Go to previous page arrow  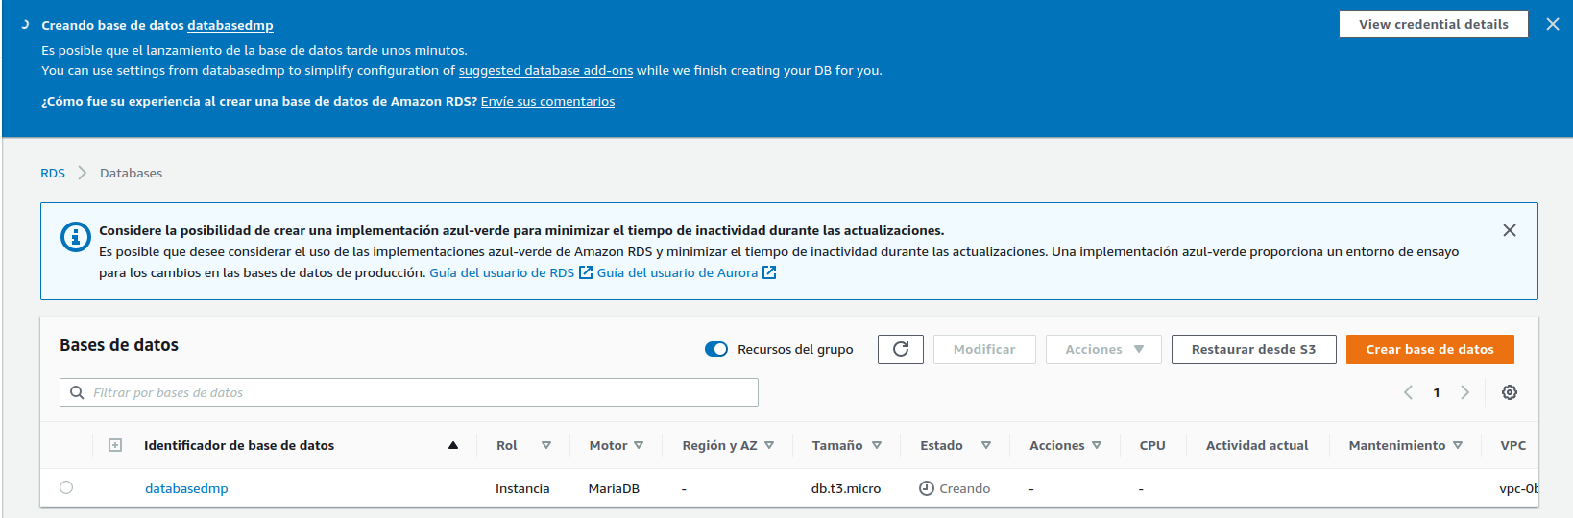tap(1408, 392)
